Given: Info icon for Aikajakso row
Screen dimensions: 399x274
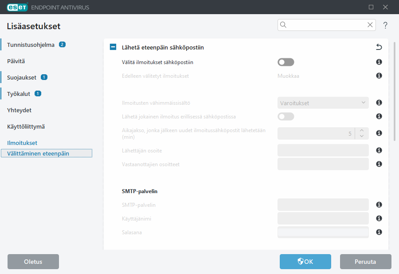Looking at the screenshot, I should point(379,133).
